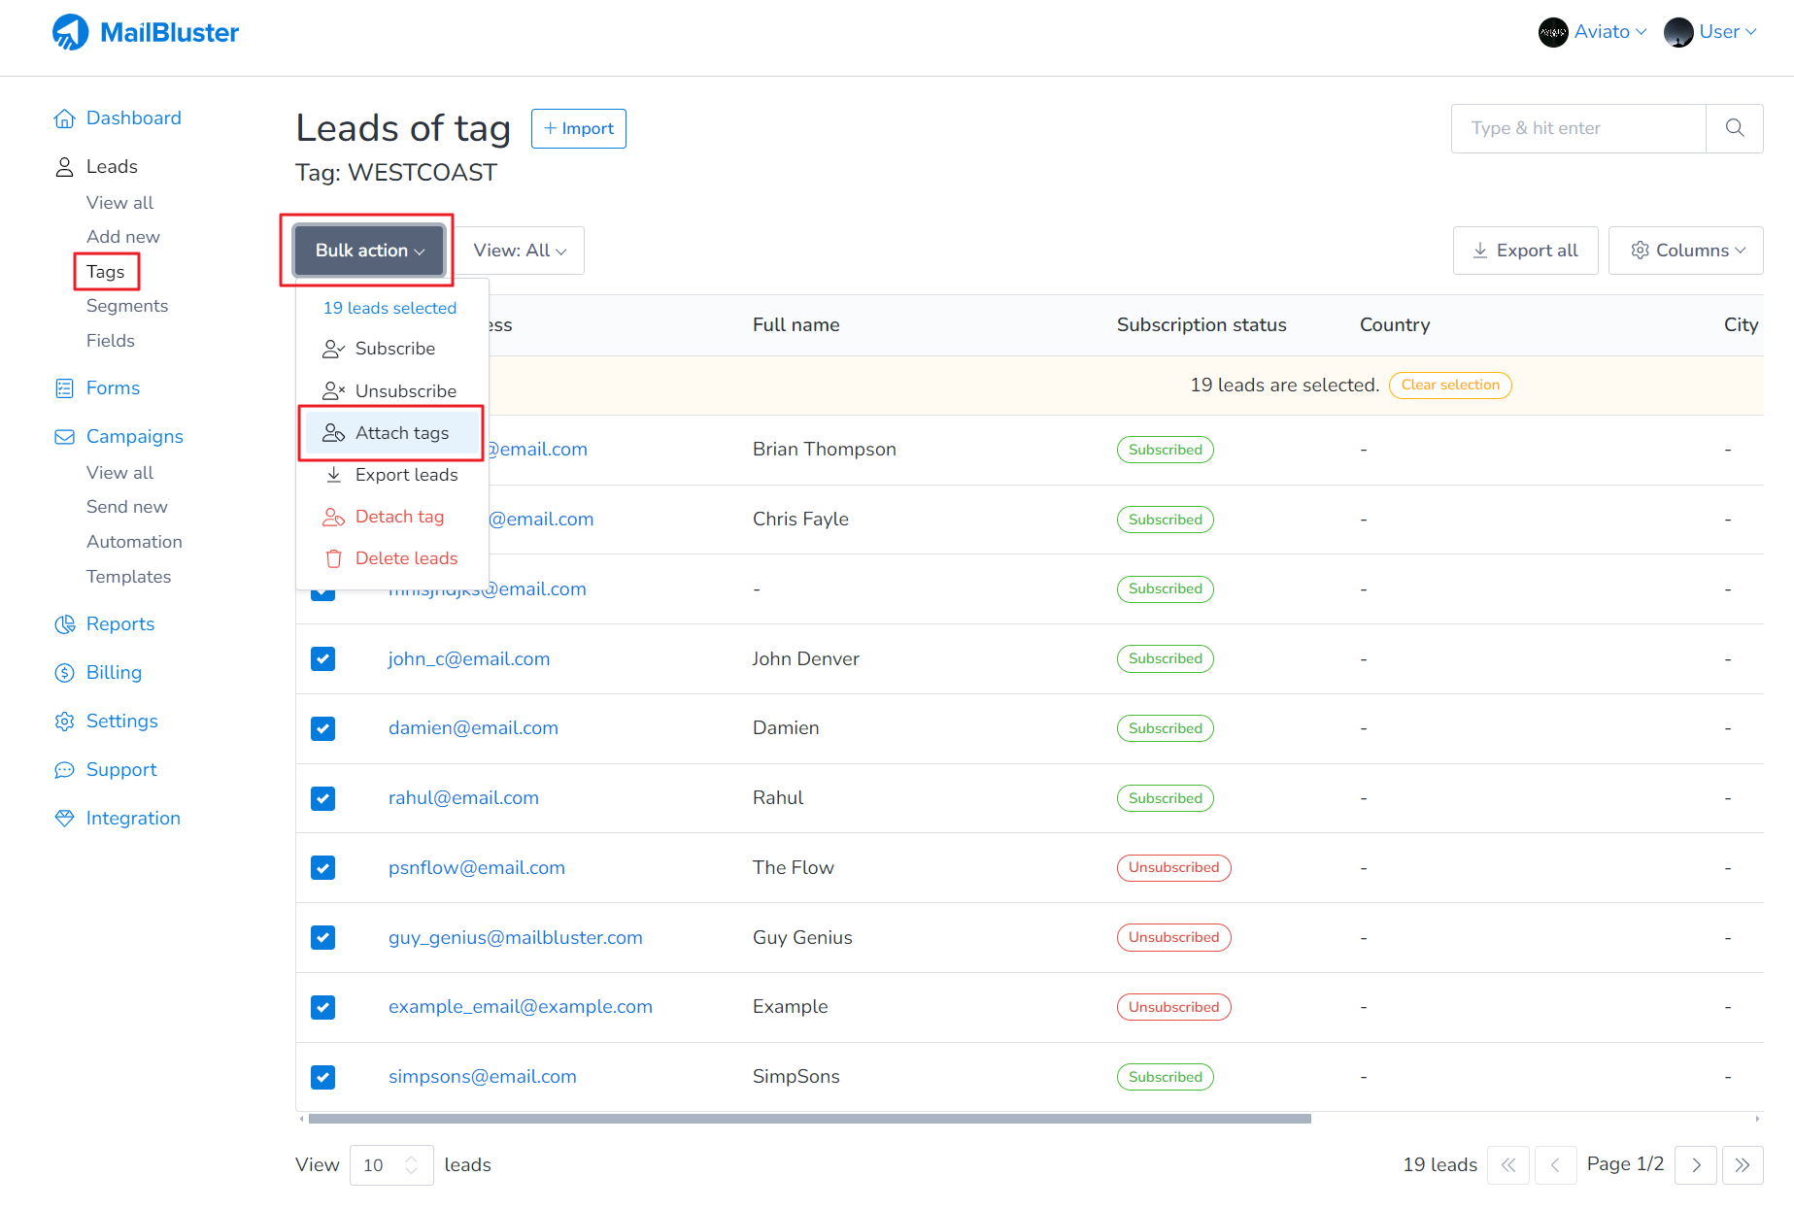The image size is (1794, 1209).
Task: Open Segments in the sidebar
Action: pyautogui.click(x=127, y=306)
